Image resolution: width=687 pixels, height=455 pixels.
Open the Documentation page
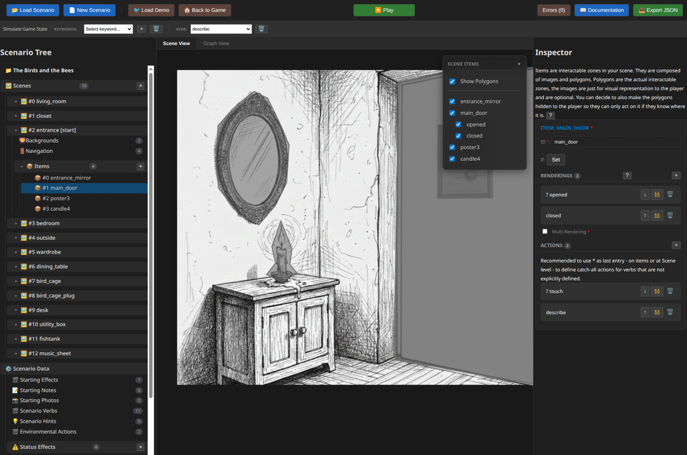602,10
